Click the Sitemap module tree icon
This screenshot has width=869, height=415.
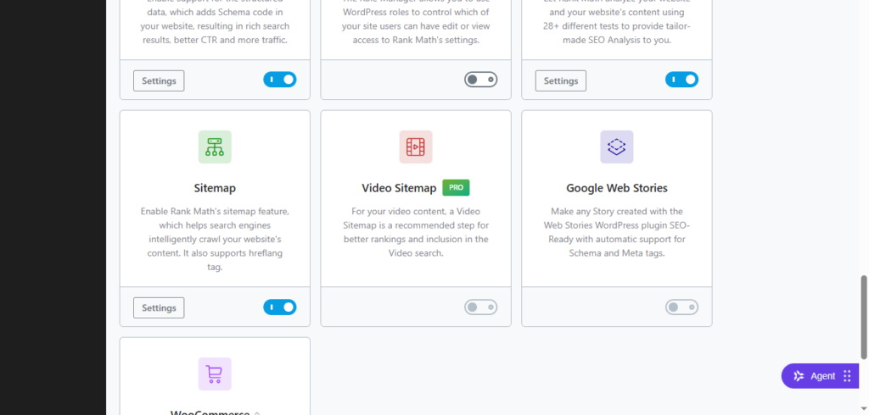pyautogui.click(x=215, y=147)
